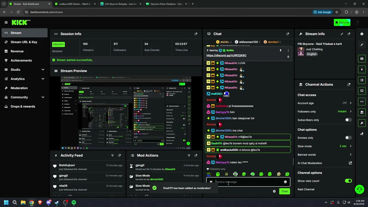This screenshot has height=207, width=368.
Task: Open pinned message three-dot options
Action: point(288,50)
